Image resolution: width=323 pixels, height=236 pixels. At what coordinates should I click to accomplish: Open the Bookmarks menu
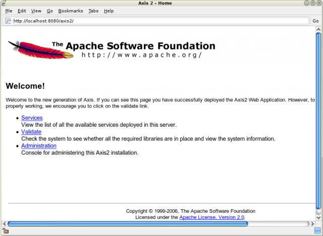click(71, 11)
